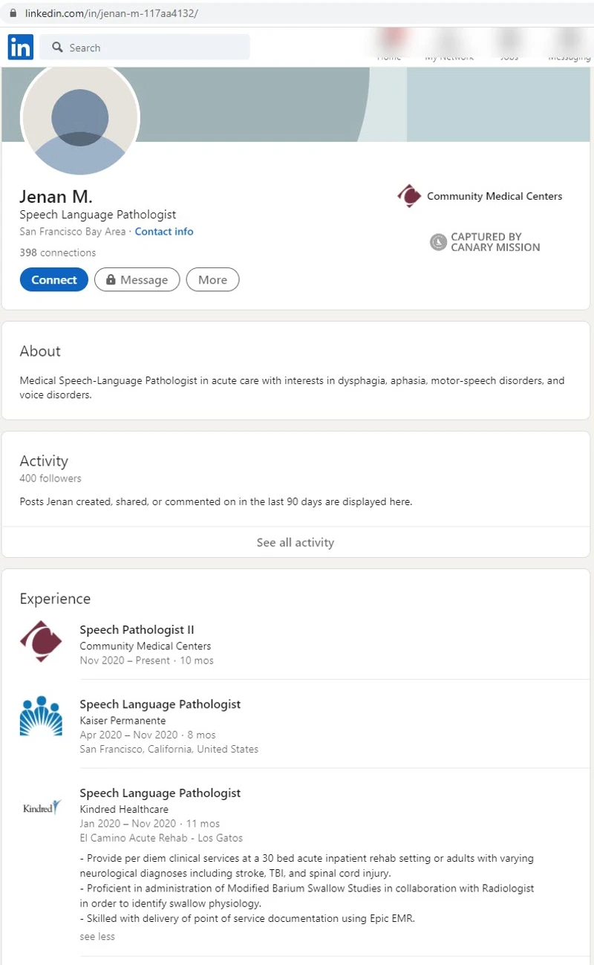This screenshot has height=965, width=594.
Task: Collapse description with see less
Action: point(97,936)
